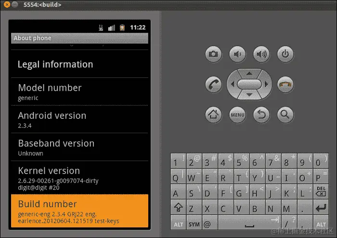
Task: Click the O key
Action: (305, 176)
